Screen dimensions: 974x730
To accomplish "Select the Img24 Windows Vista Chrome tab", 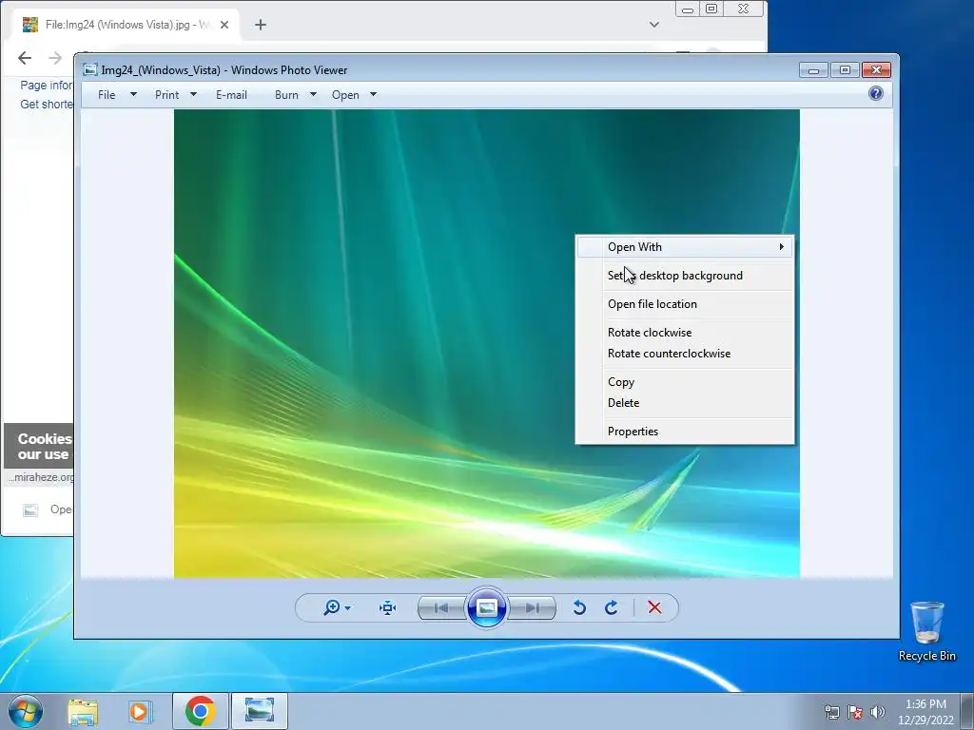I will pos(127,25).
